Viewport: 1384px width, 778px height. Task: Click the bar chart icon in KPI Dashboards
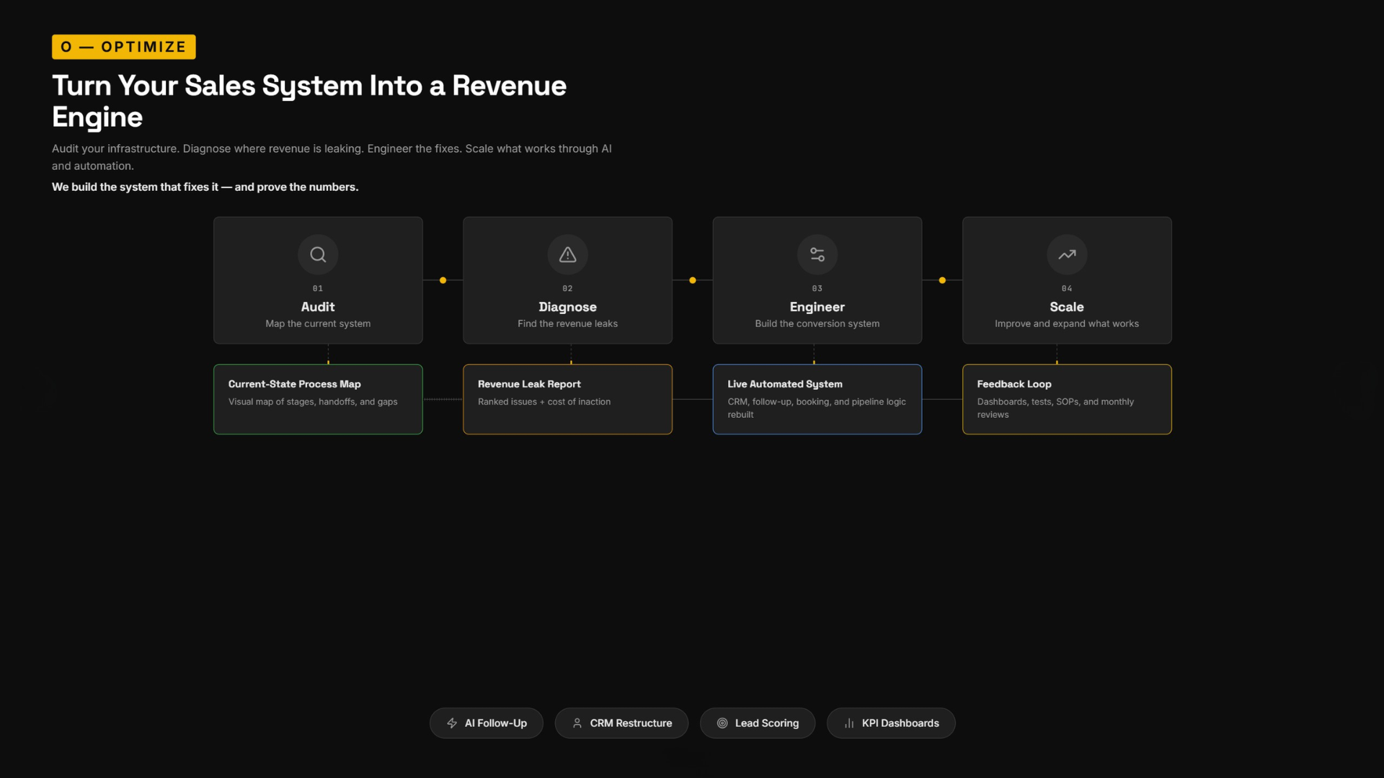[x=849, y=723]
